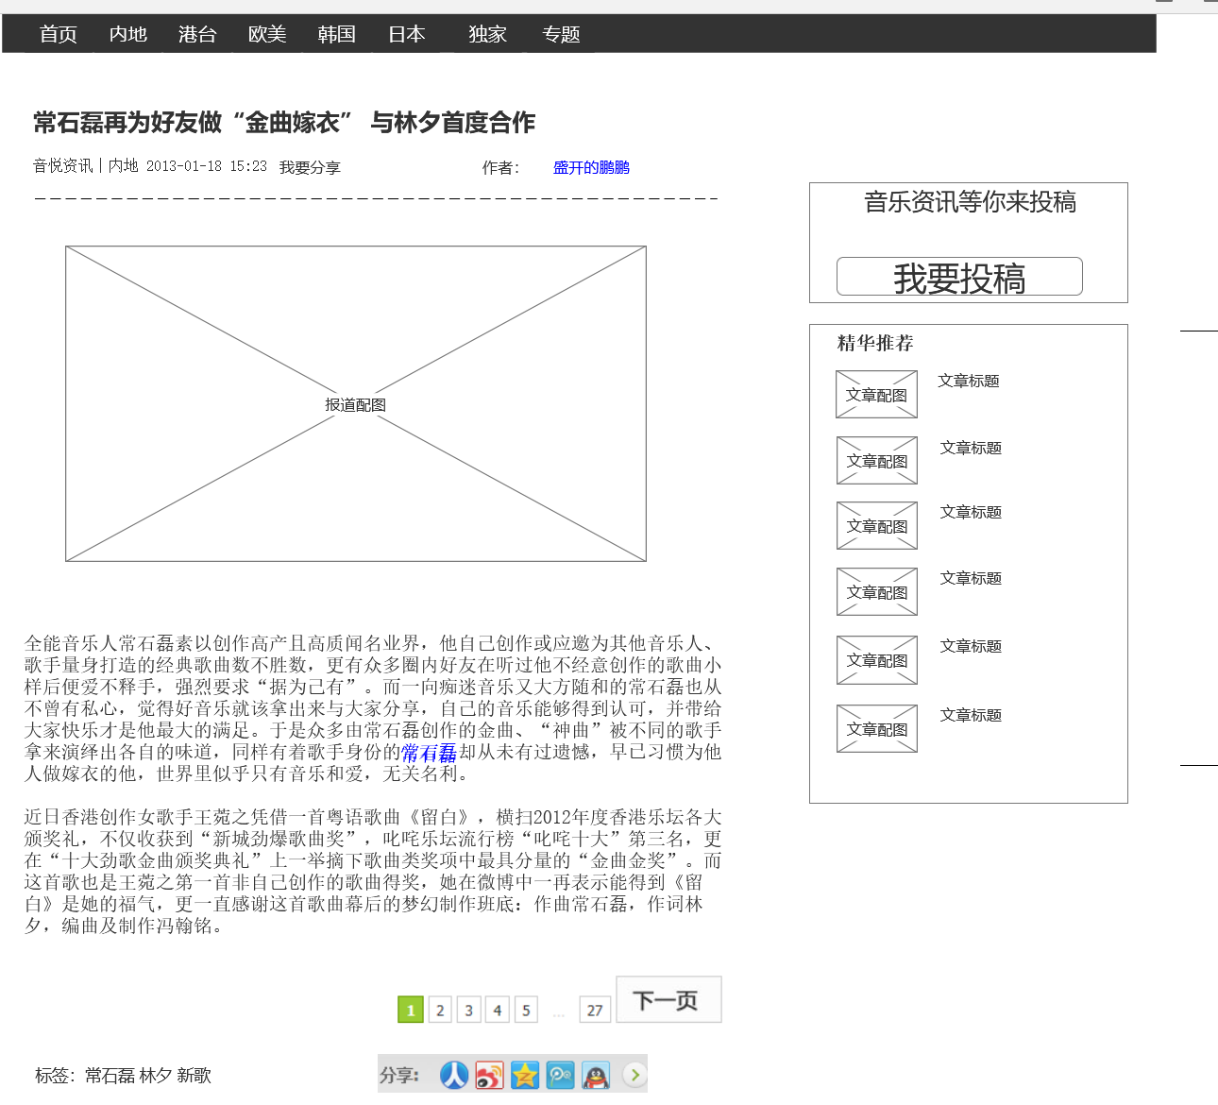Share to Renren with the blue icon
The image size is (1218, 1105).
pyautogui.click(x=454, y=1075)
